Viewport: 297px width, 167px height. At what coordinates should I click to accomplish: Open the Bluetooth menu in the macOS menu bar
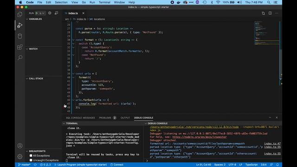point(212,2)
